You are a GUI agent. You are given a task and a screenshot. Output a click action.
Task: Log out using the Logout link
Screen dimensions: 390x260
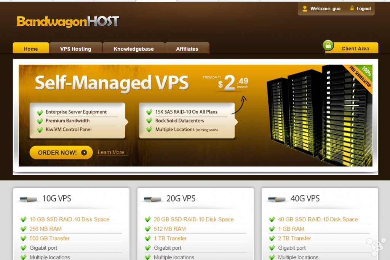364,9
